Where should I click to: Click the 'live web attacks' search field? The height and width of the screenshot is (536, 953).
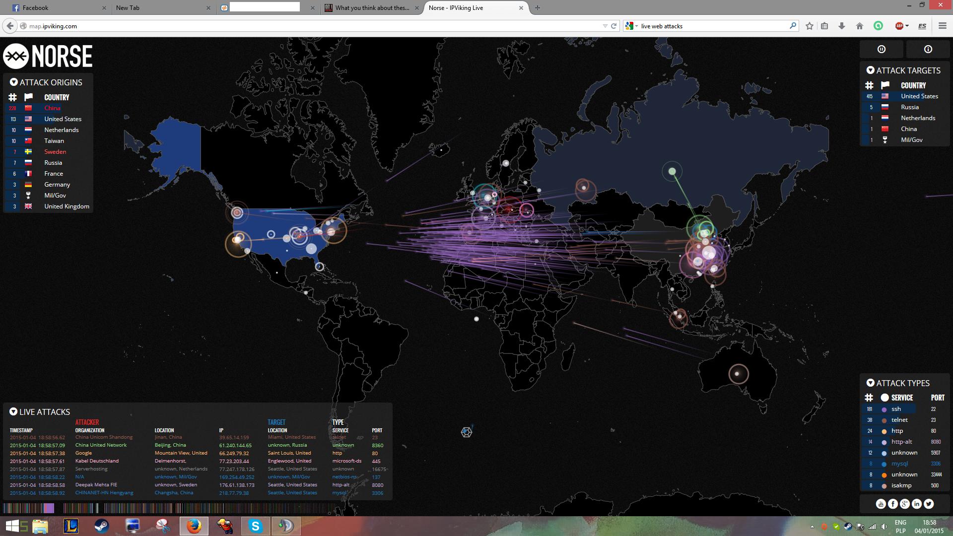coord(714,26)
